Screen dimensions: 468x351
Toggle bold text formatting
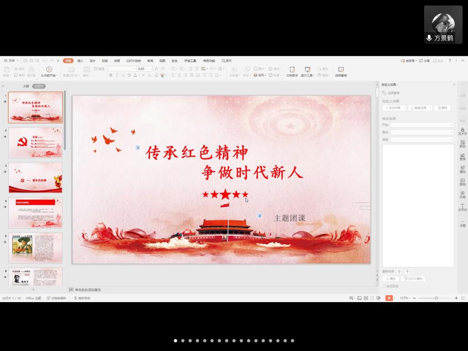(110, 75)
